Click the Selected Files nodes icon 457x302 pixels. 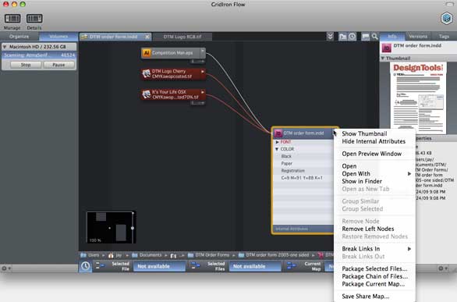point(195,265)
